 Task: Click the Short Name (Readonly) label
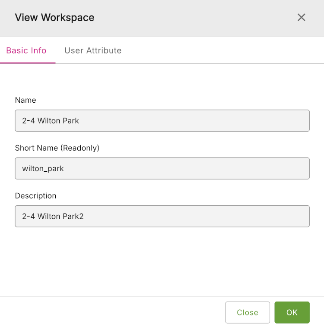coord(57,148)
